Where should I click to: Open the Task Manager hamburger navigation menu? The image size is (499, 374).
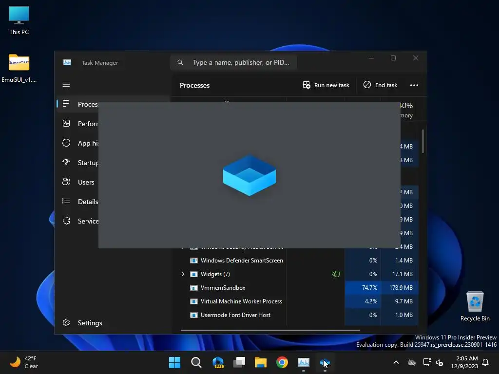coord(66,84)
